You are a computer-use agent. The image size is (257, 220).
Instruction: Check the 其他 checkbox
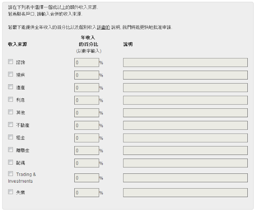[10, 112]
